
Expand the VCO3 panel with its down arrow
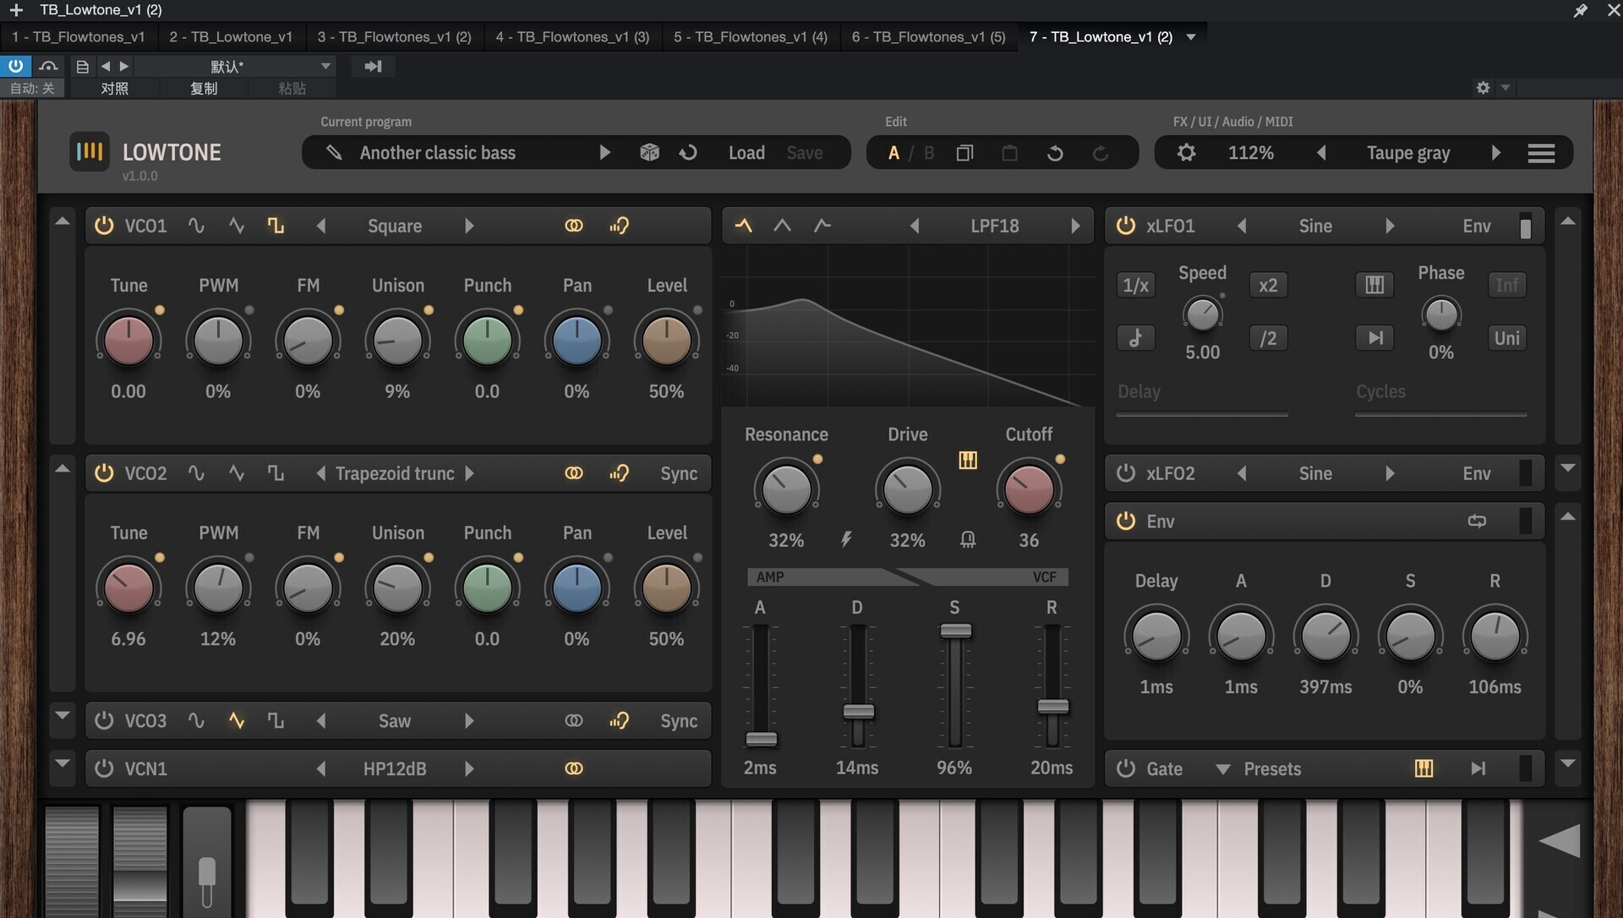[x=63, y=715]
